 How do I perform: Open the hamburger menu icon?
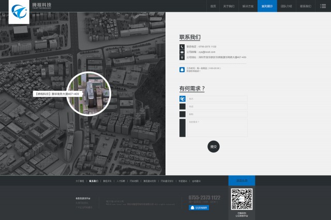coord(323,6)
